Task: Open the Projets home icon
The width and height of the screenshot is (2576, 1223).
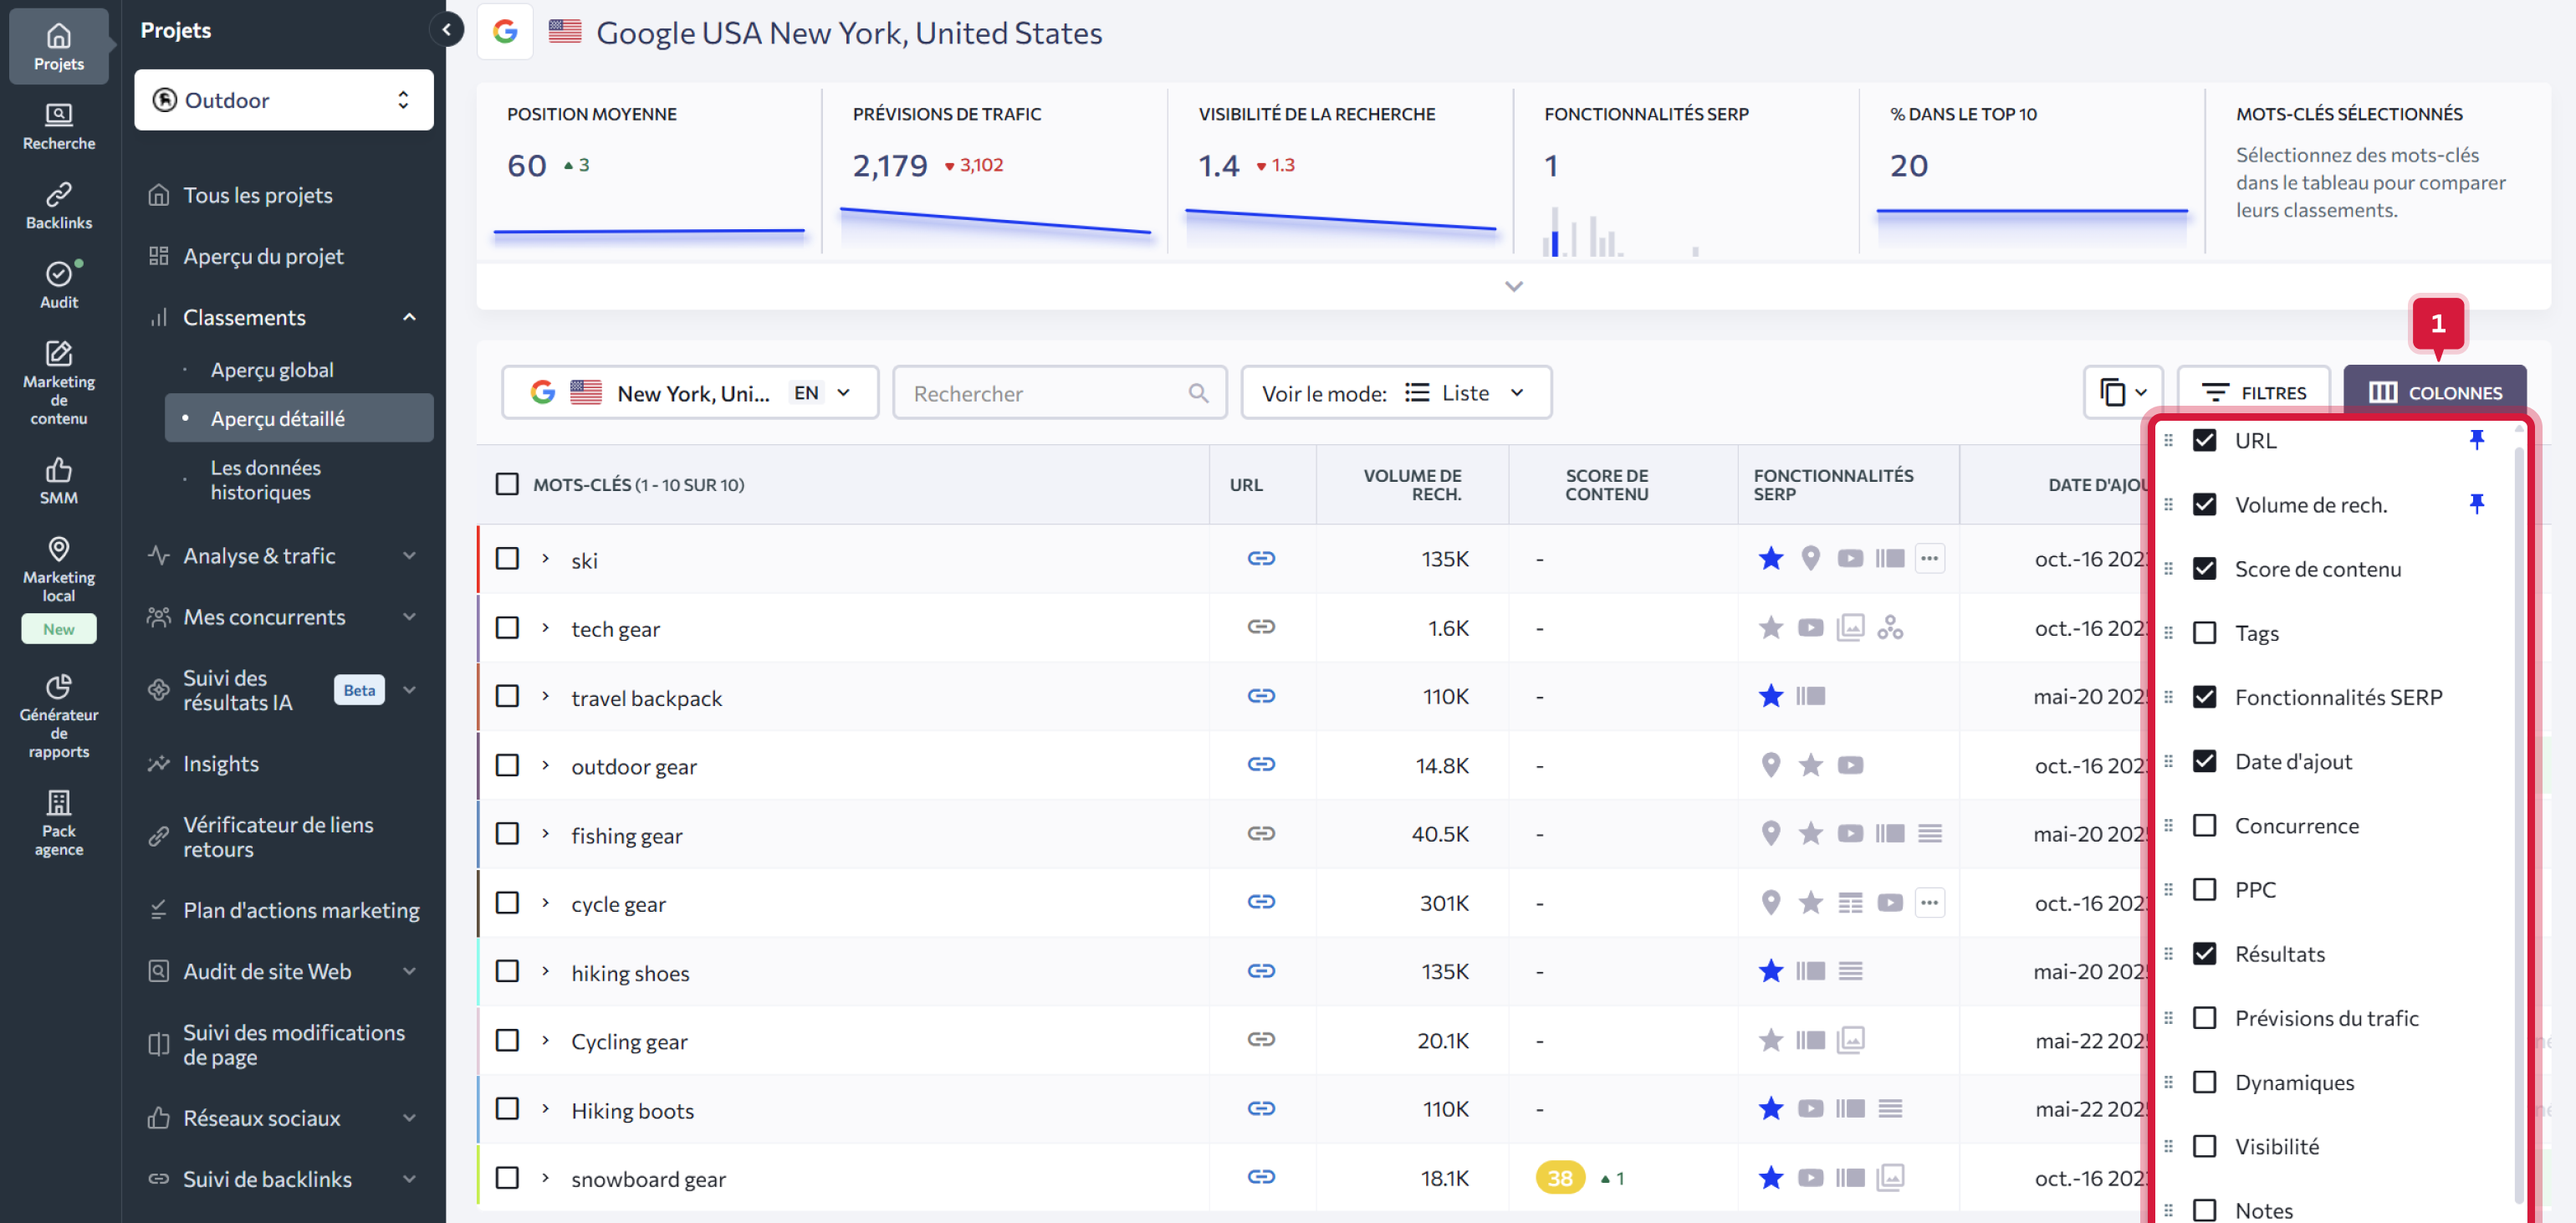Action: 59,46
